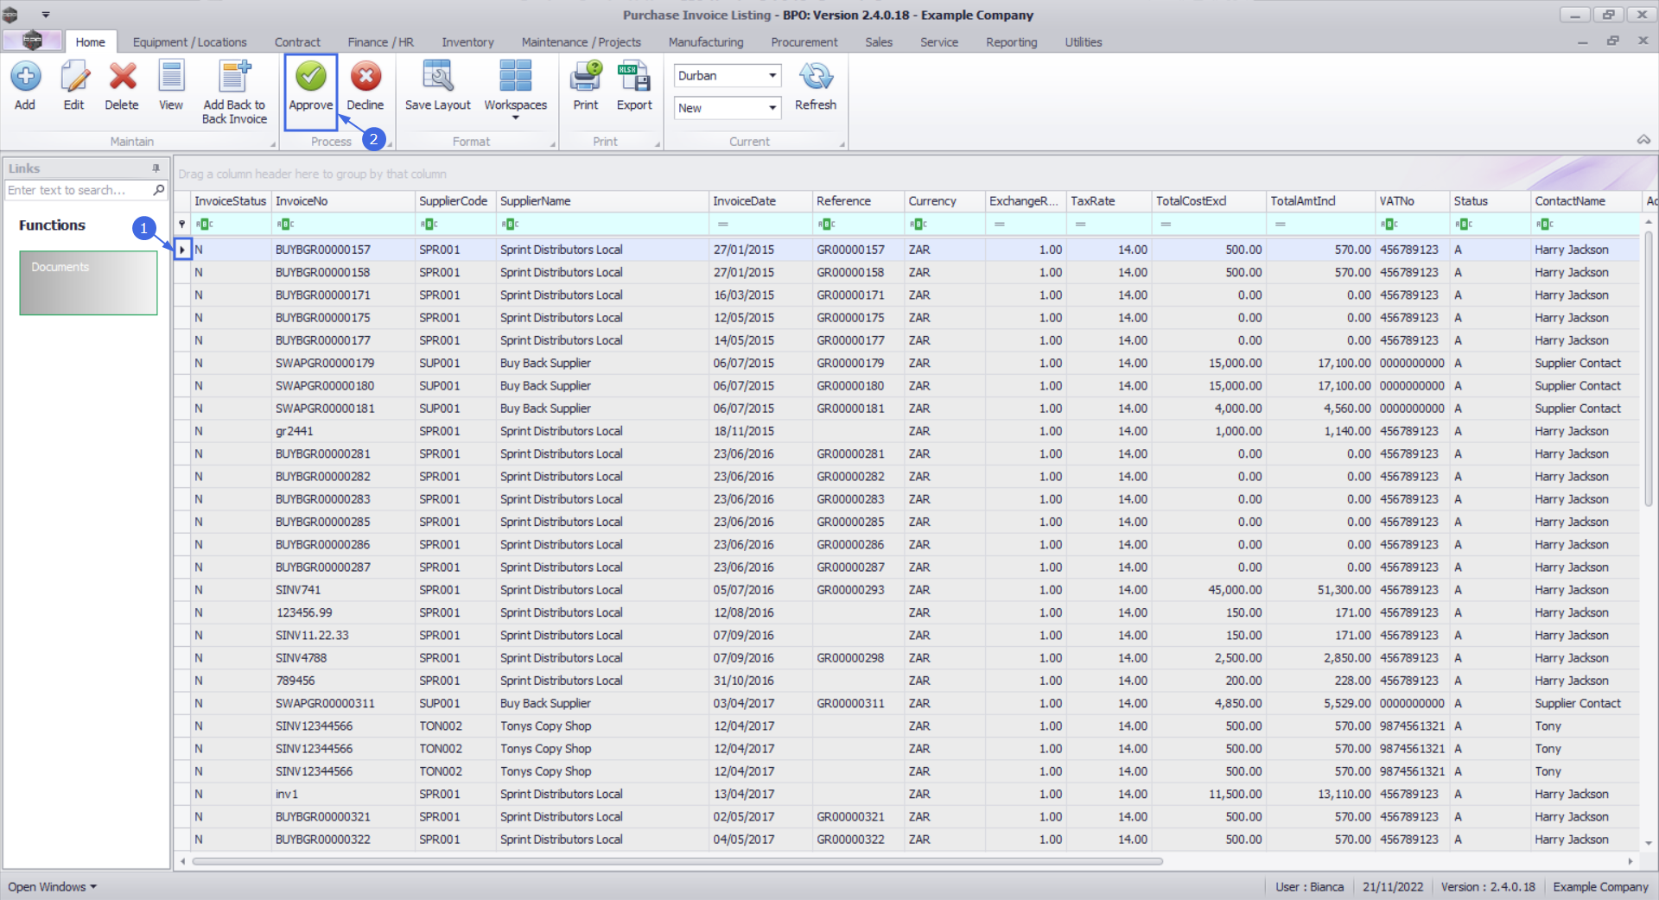Click the red Delete icon

click(122, 78)
